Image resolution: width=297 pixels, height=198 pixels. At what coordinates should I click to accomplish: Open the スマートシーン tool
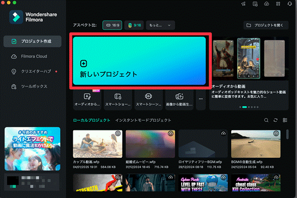pyautogui.click(x=148, y=100)
